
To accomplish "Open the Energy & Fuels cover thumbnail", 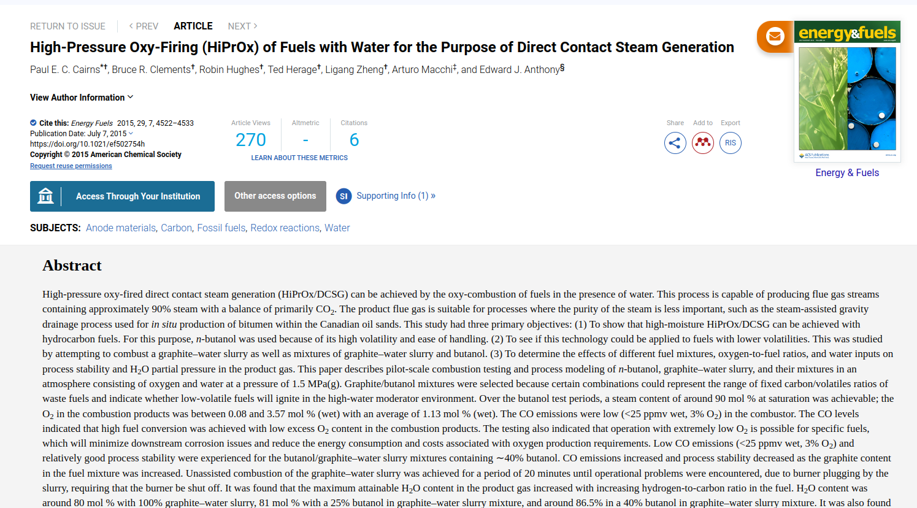I will click(847, 92).
